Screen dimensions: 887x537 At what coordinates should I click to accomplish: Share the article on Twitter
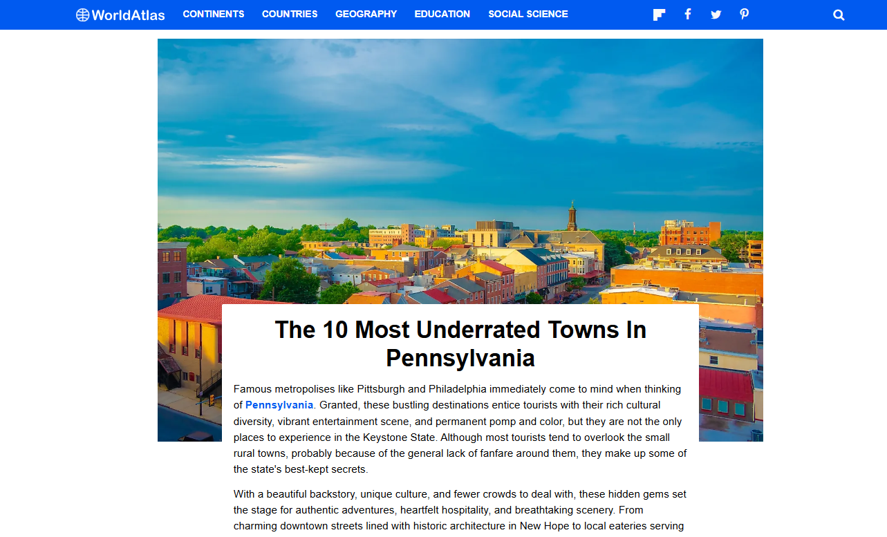716,14
